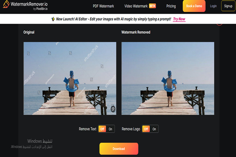Turn Remove Text On
The width and height of the screenshot is (236, 157).
coord(111,129)
